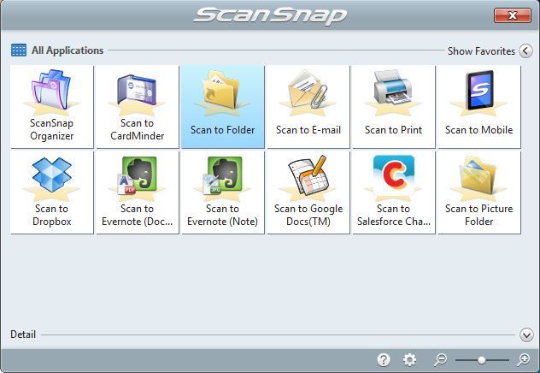The width and height of the screenshot is (540, 373).
Task: Select Scan to CardMinder
Action: coord(137,107)
